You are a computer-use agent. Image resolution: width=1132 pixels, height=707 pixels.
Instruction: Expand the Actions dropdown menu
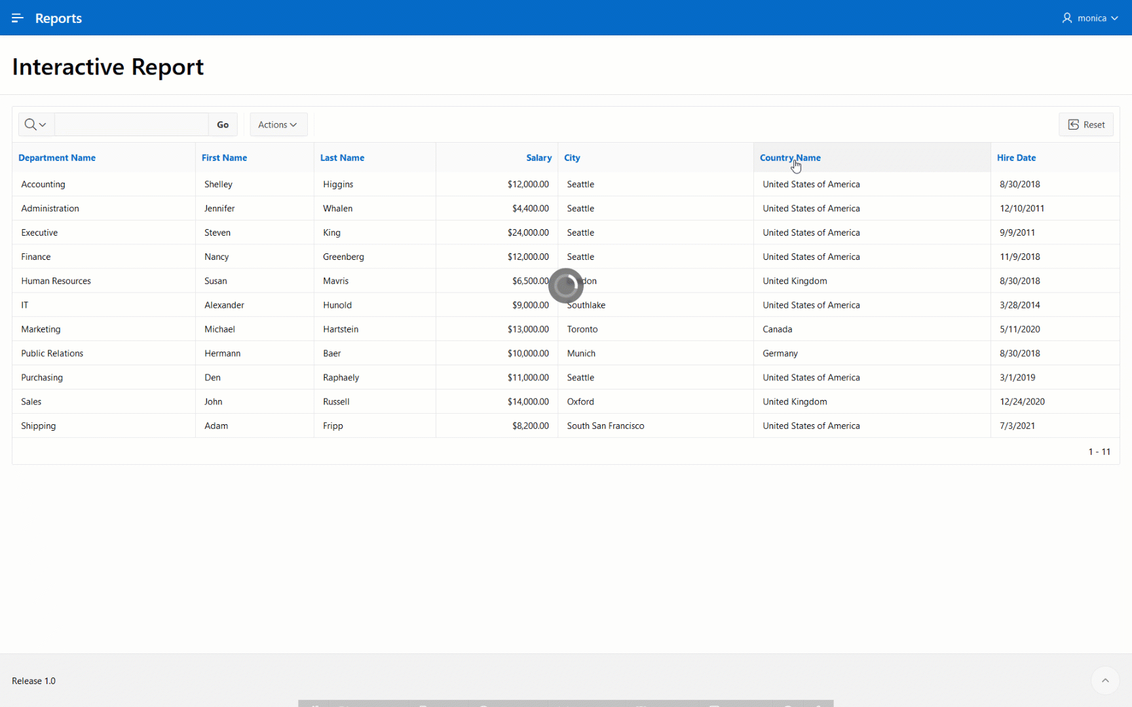click(x=278, y=124)
